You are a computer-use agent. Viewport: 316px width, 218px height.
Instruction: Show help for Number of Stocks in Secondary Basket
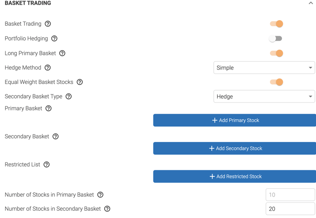point(107,209)
